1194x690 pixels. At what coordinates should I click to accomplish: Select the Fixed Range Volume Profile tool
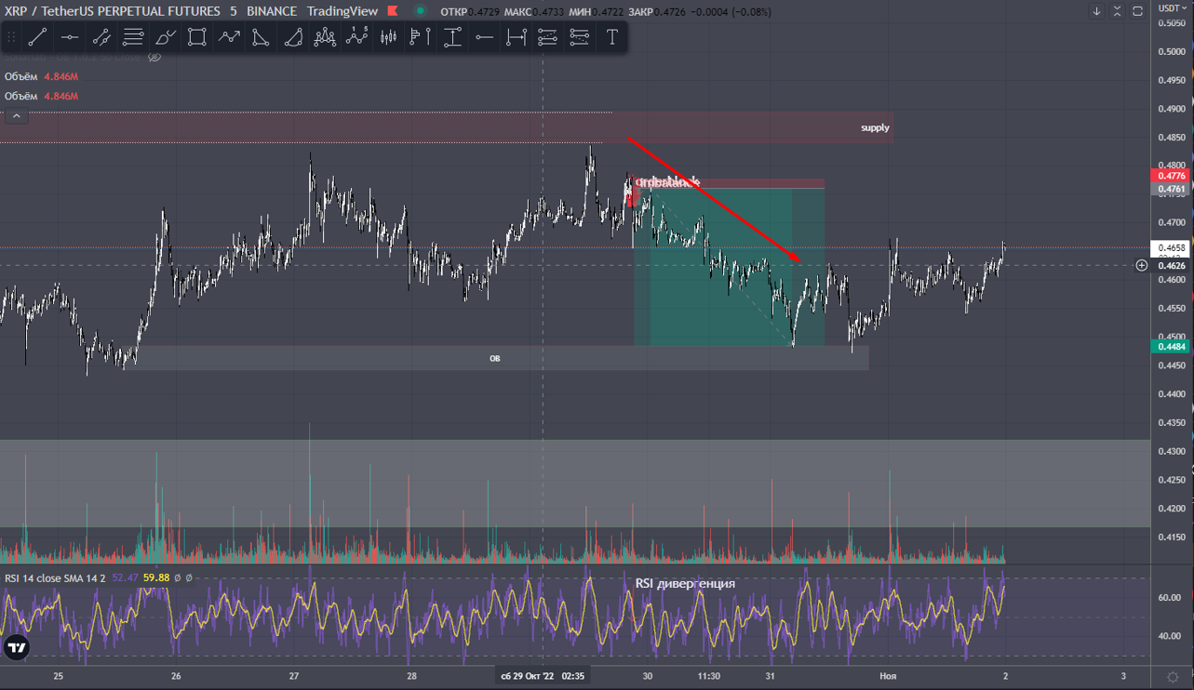pos(421,37)
